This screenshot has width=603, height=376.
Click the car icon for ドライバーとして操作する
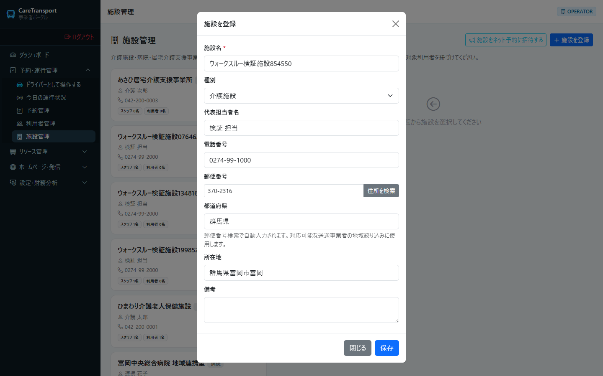(20, 84)
